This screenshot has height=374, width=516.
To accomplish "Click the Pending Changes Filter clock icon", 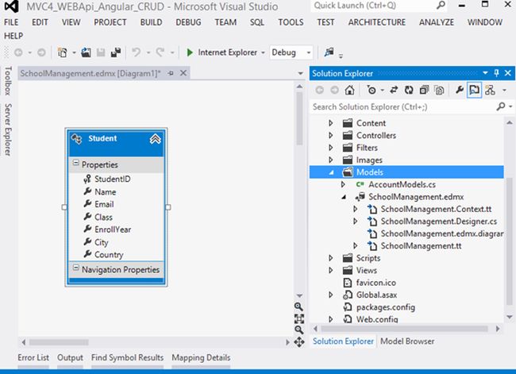I will point(372,90).
